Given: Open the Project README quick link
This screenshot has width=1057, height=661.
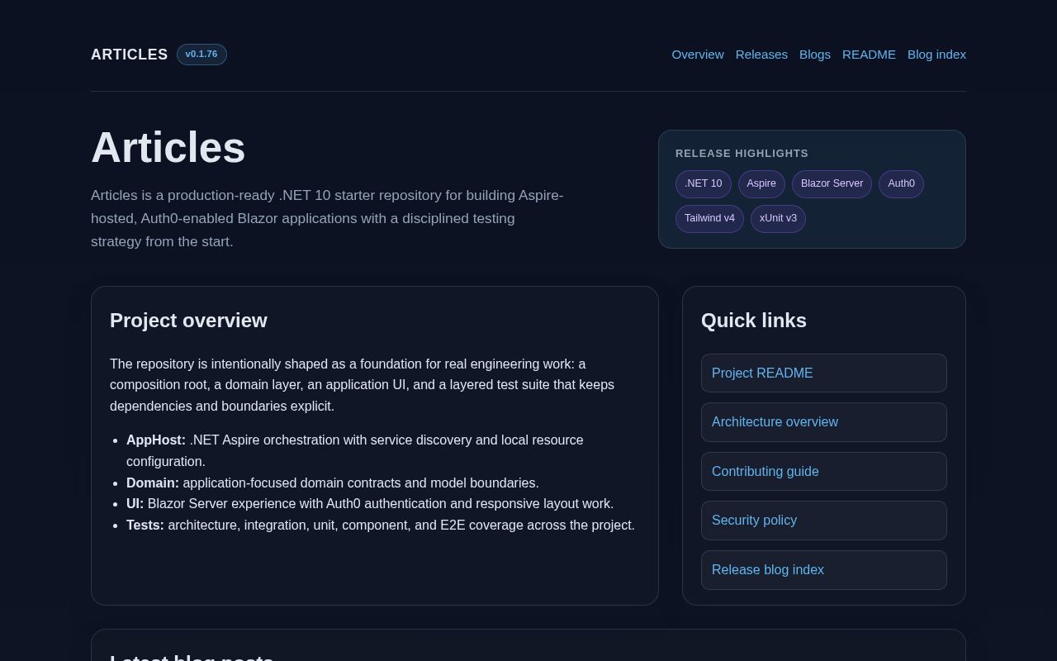Looking at the screenshot, I should click(823, 373).
